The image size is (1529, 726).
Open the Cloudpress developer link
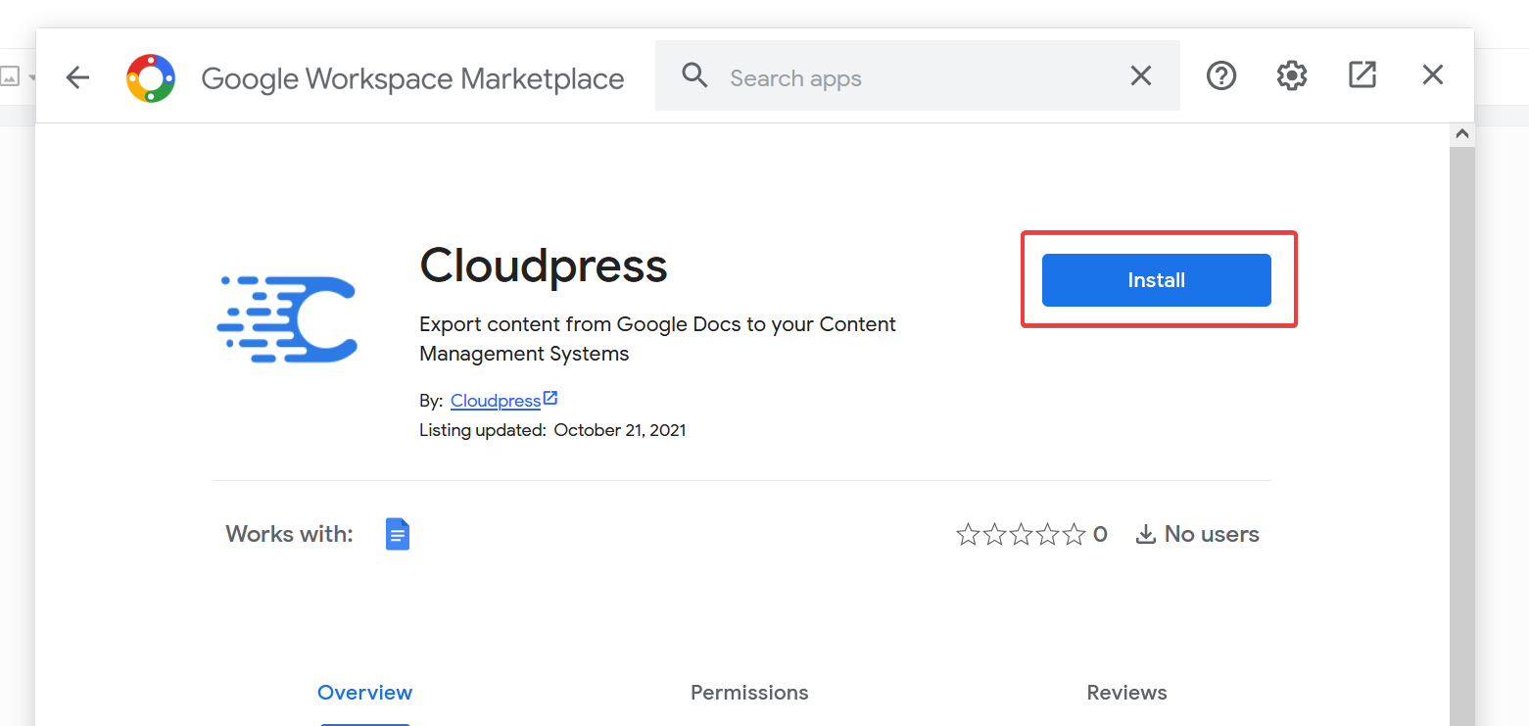(496, 401)
